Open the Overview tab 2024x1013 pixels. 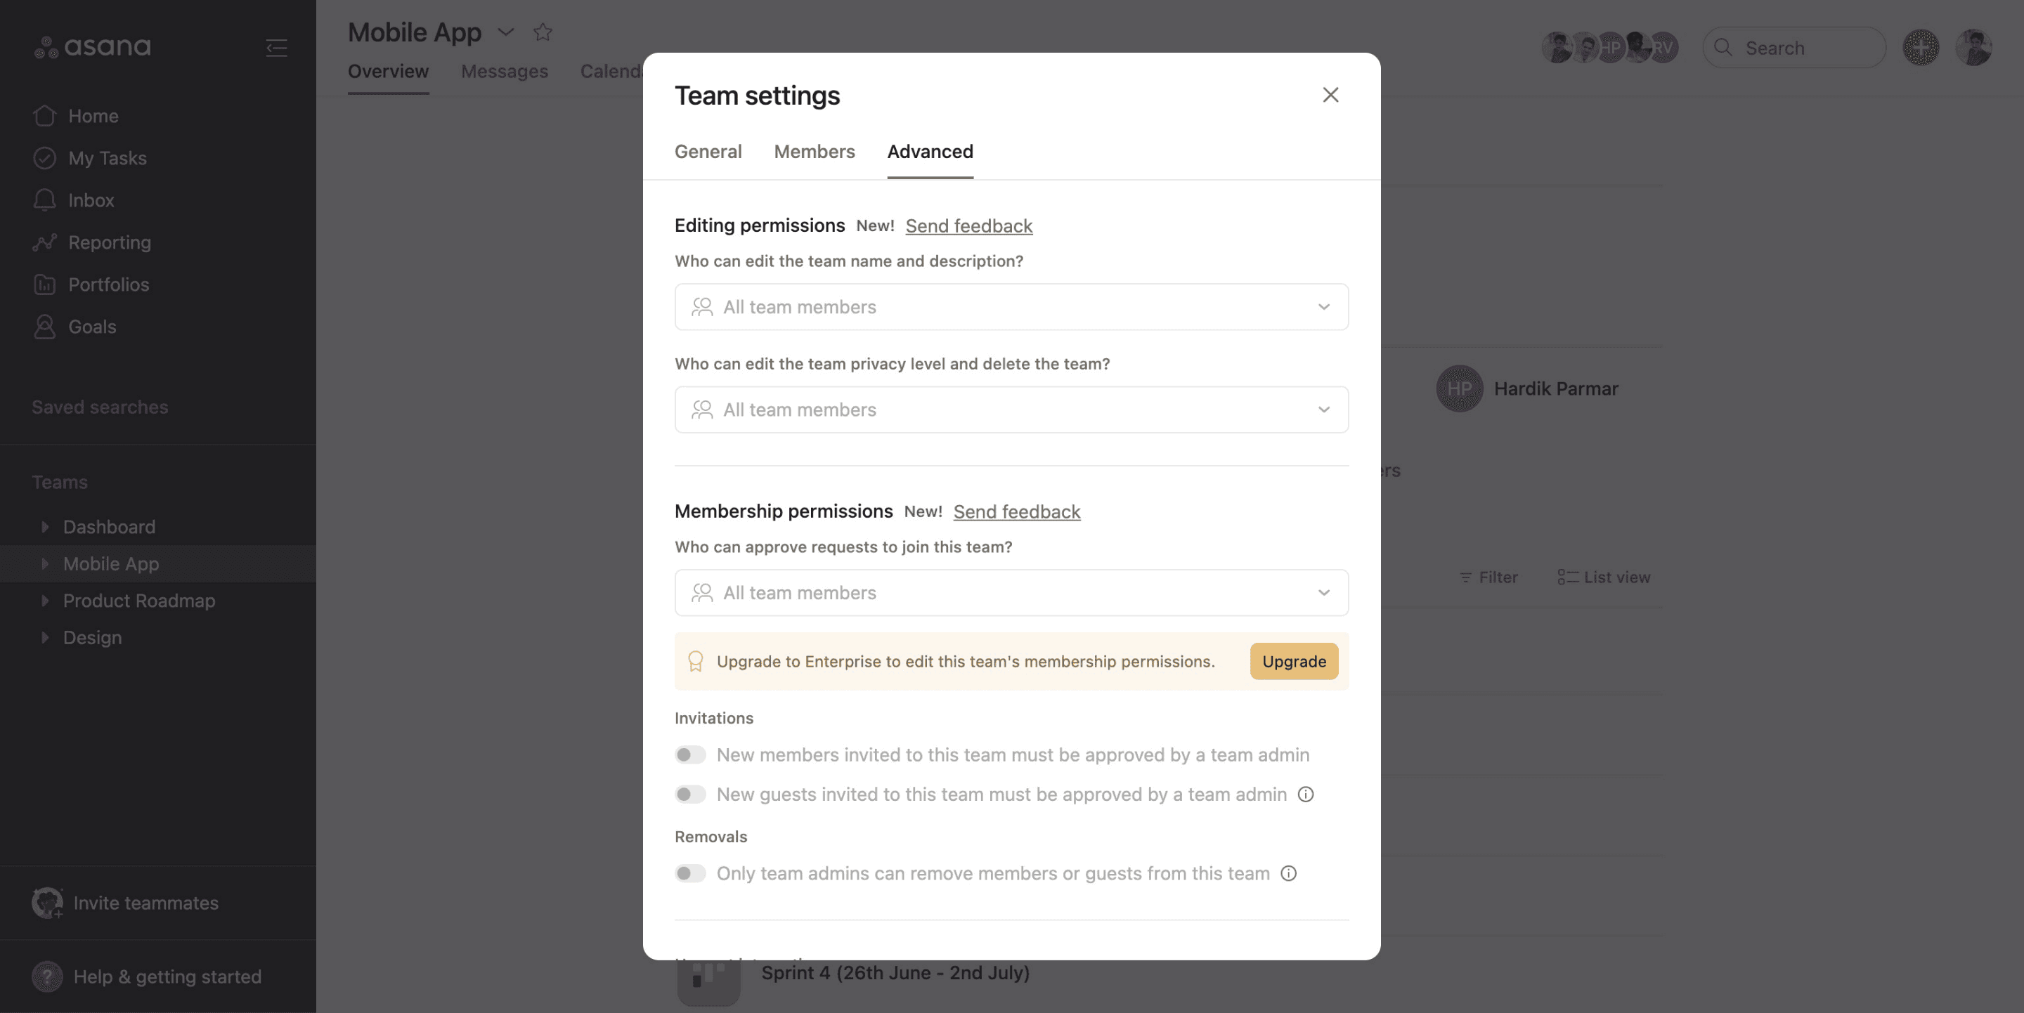pyautogui.click(x=388, y=72)
